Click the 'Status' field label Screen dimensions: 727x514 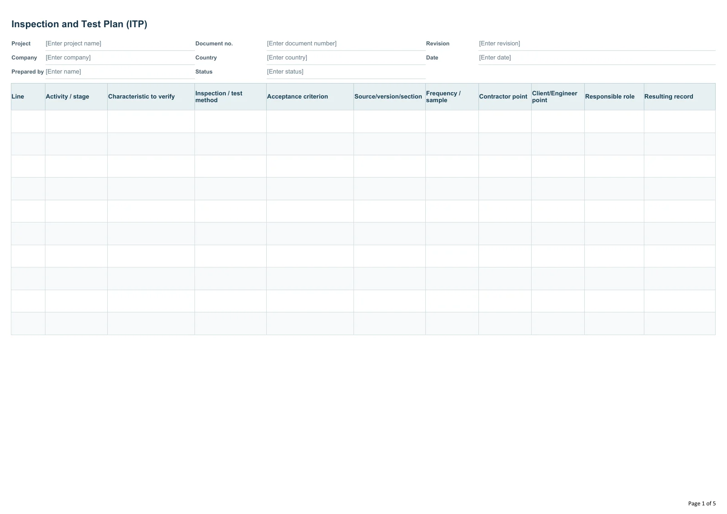pyautogui.click(x=204, y=72)
